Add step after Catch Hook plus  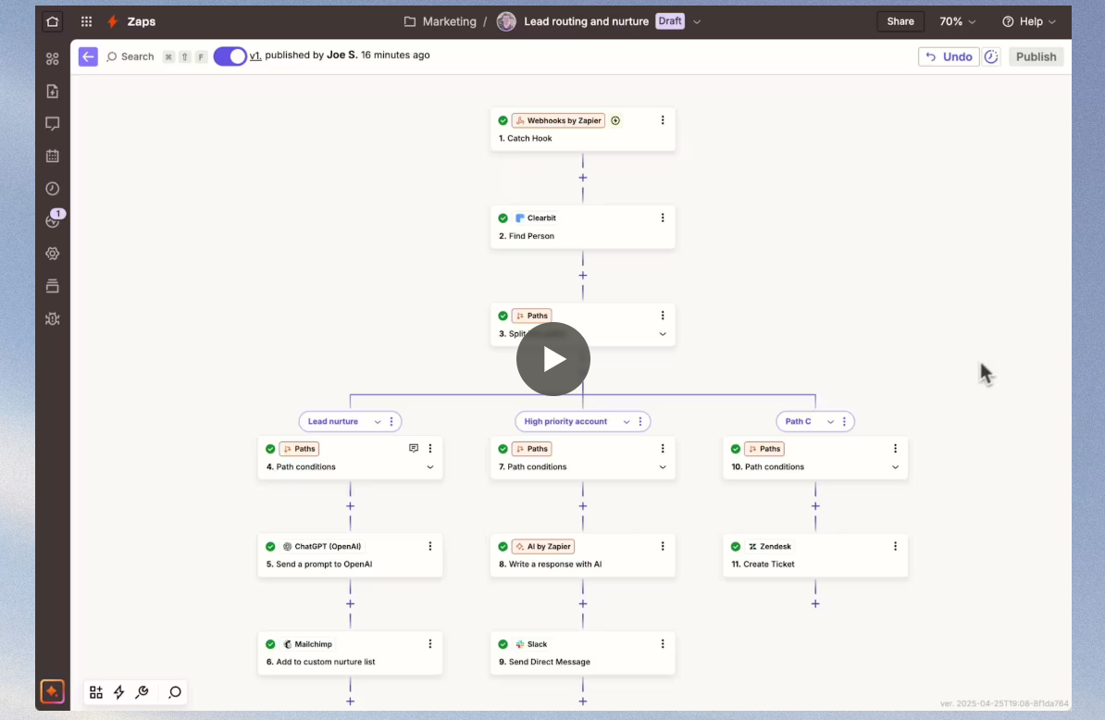pyautogui.click(x=583, y=178)
